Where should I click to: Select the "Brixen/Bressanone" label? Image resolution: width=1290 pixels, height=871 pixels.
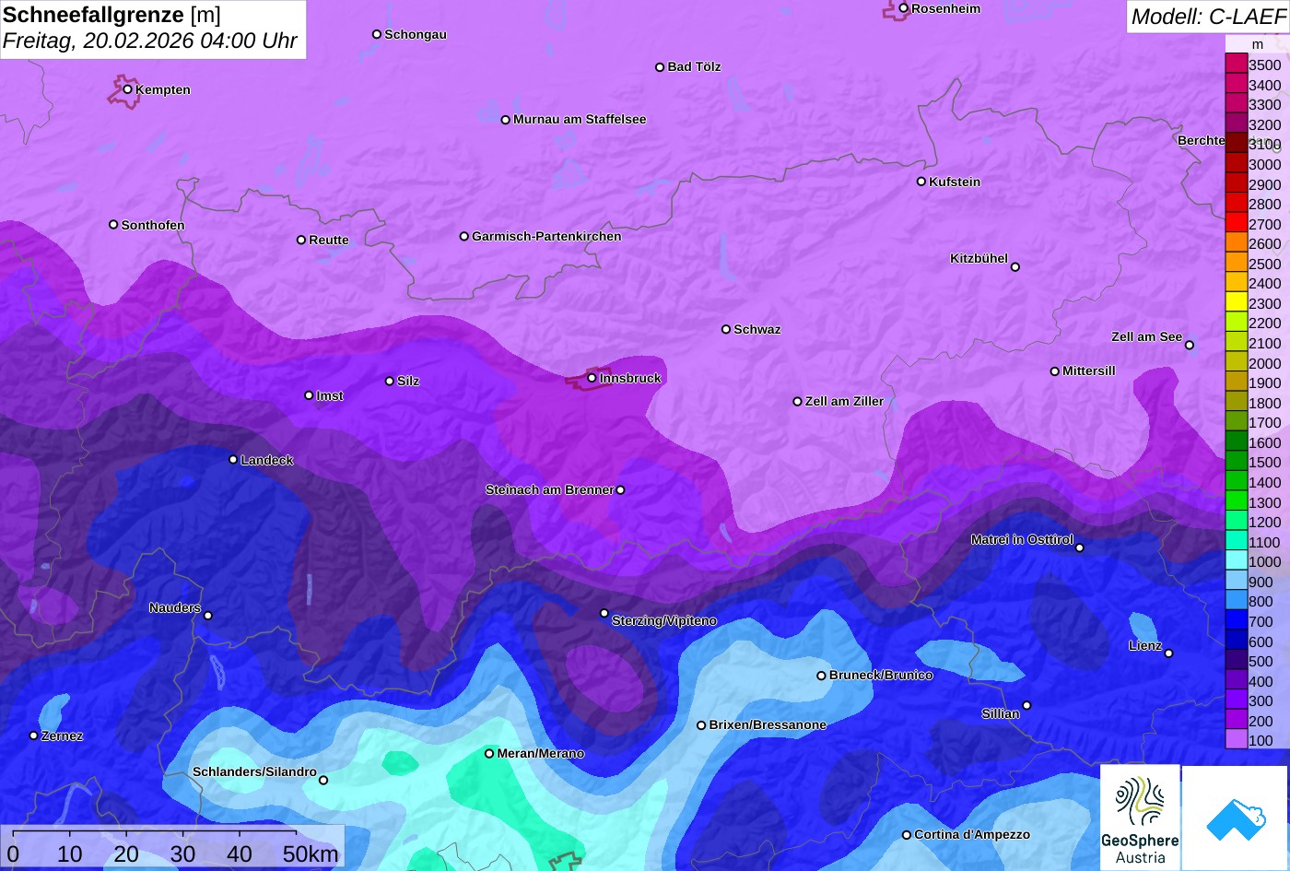(x=768, y=724)
